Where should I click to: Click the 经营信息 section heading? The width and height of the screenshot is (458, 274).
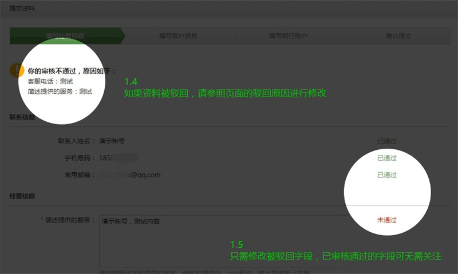click(22, 196)
